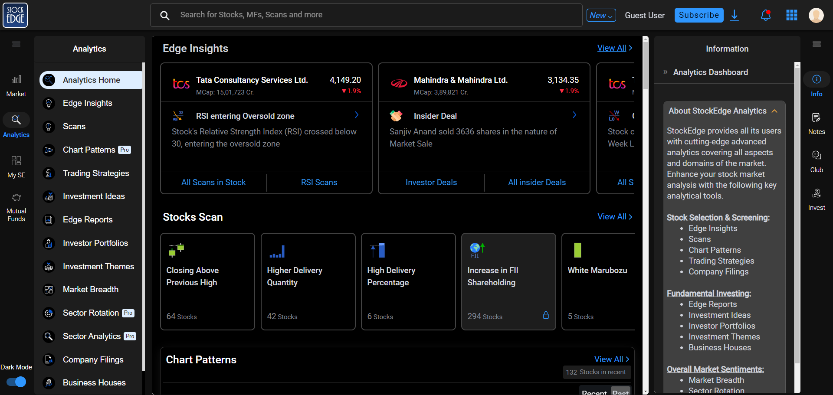The width and height of the screenshot is (833, 395).
Task: Click the search magnifier icon
Action: coord(164,16)
